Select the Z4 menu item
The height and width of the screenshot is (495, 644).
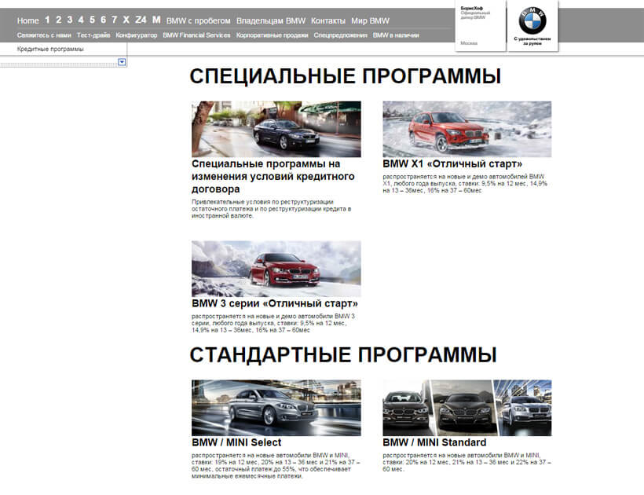pos(141,20)
